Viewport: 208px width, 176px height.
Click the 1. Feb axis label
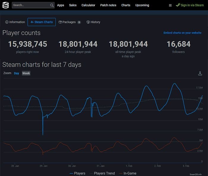pos(129,166)
